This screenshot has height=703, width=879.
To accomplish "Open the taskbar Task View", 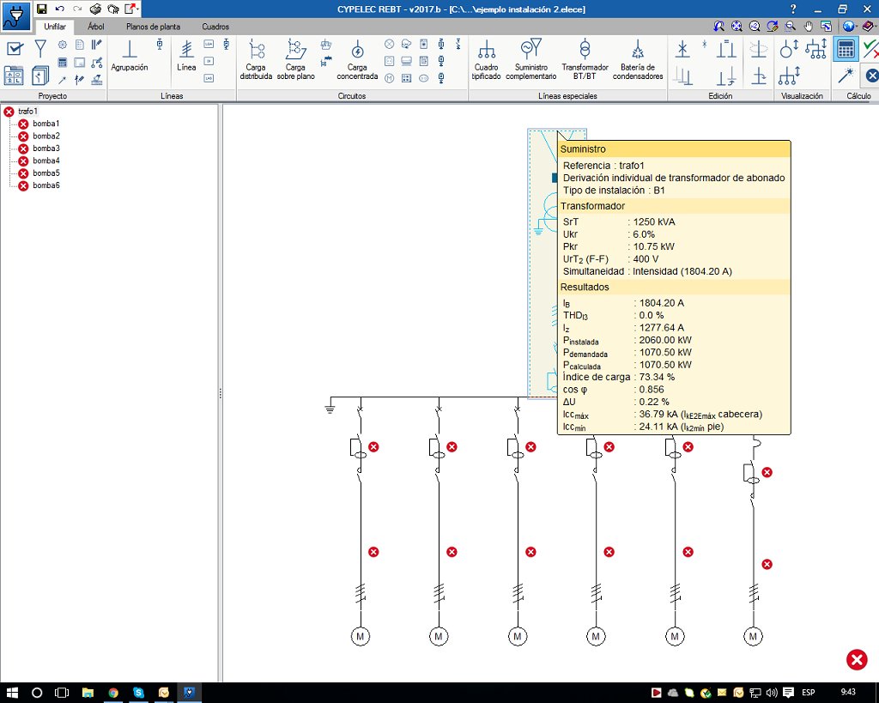I will tap(62, 693).
